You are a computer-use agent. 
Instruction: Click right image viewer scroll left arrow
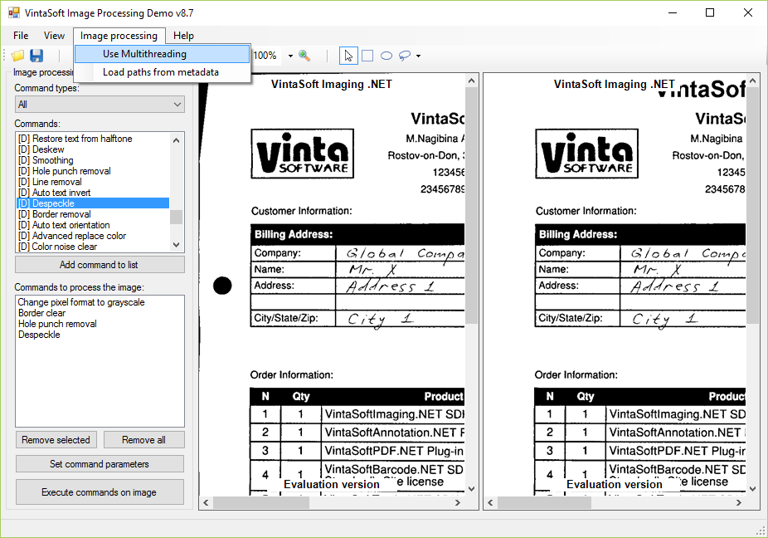pos(491,502)
